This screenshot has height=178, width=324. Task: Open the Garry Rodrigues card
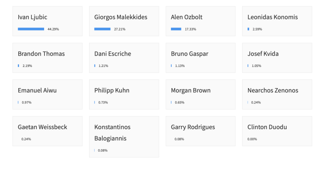coord(201,131)
